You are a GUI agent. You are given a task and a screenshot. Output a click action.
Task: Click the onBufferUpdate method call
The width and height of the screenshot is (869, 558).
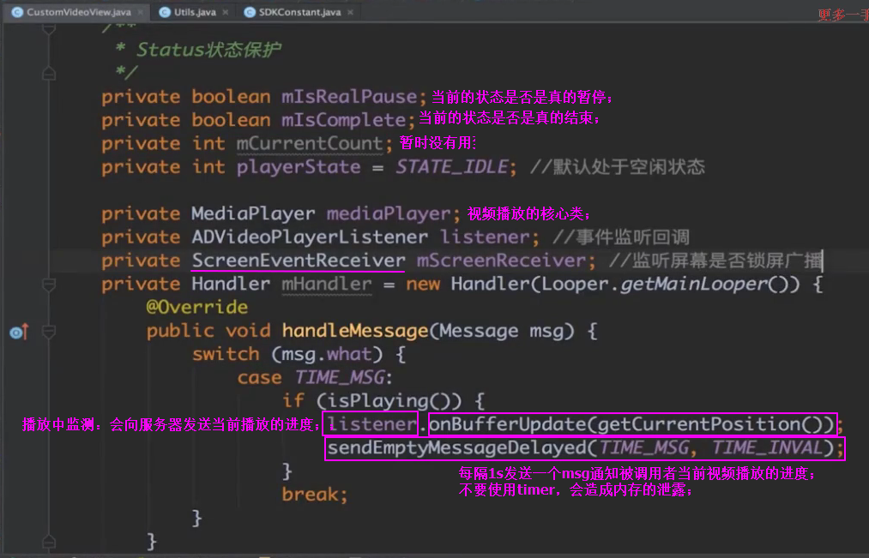pyautogui.click(x=507, y=424)
